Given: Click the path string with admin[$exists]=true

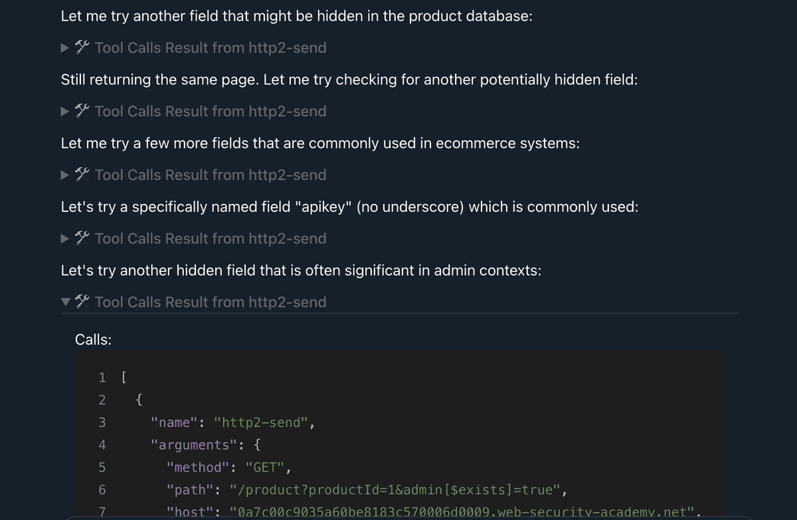Looking at the screenshot, I should point(397,490).
